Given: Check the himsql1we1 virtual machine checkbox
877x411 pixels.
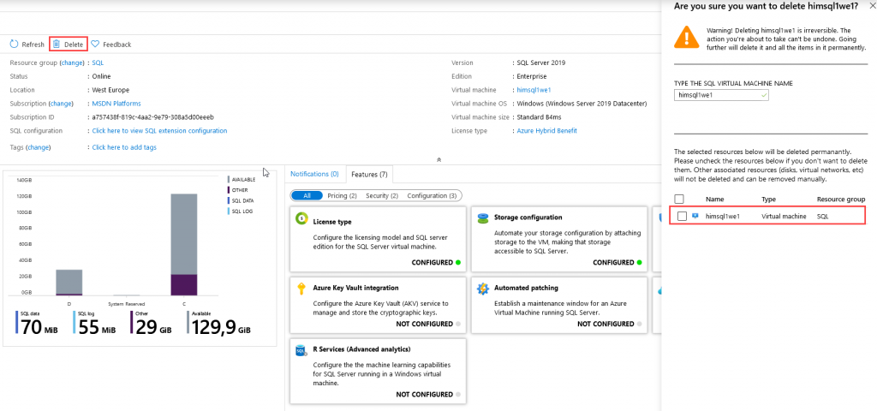Looking at the screenshot, I should point(682,217).
